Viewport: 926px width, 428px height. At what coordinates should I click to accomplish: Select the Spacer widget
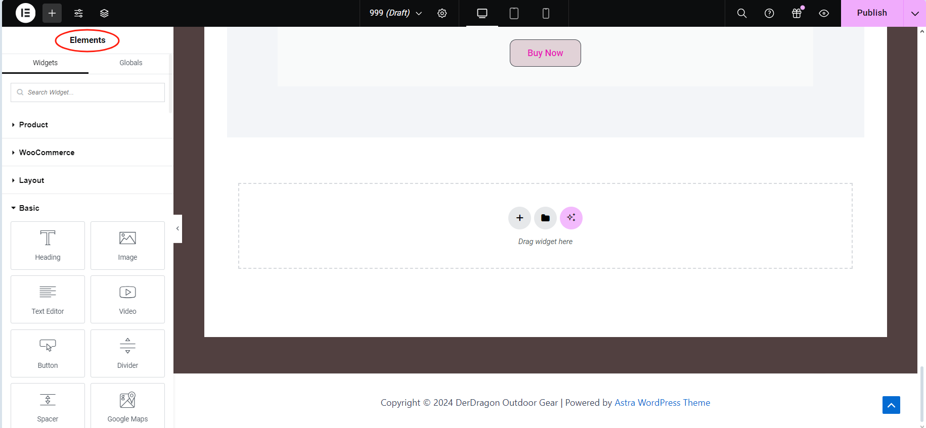point(48,406)
